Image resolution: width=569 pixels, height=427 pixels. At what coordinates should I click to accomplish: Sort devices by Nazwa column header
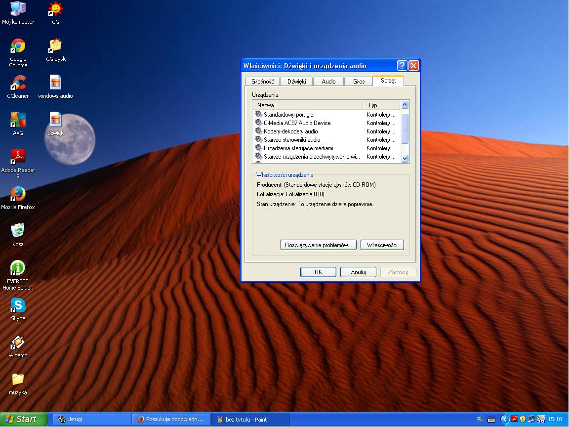click(x=308, y=105)
